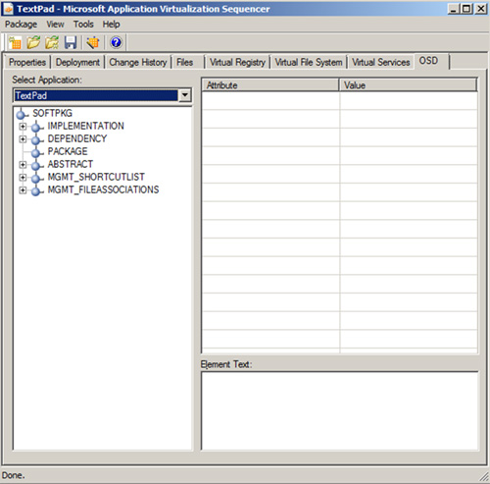Viewport: 490px width, 484px height.
Task: Select the PACKAGE tree item label
Action: coord(68,151)
